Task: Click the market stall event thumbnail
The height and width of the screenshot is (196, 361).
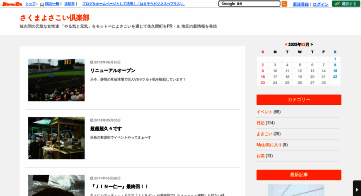Action: (x=56, y=138)
